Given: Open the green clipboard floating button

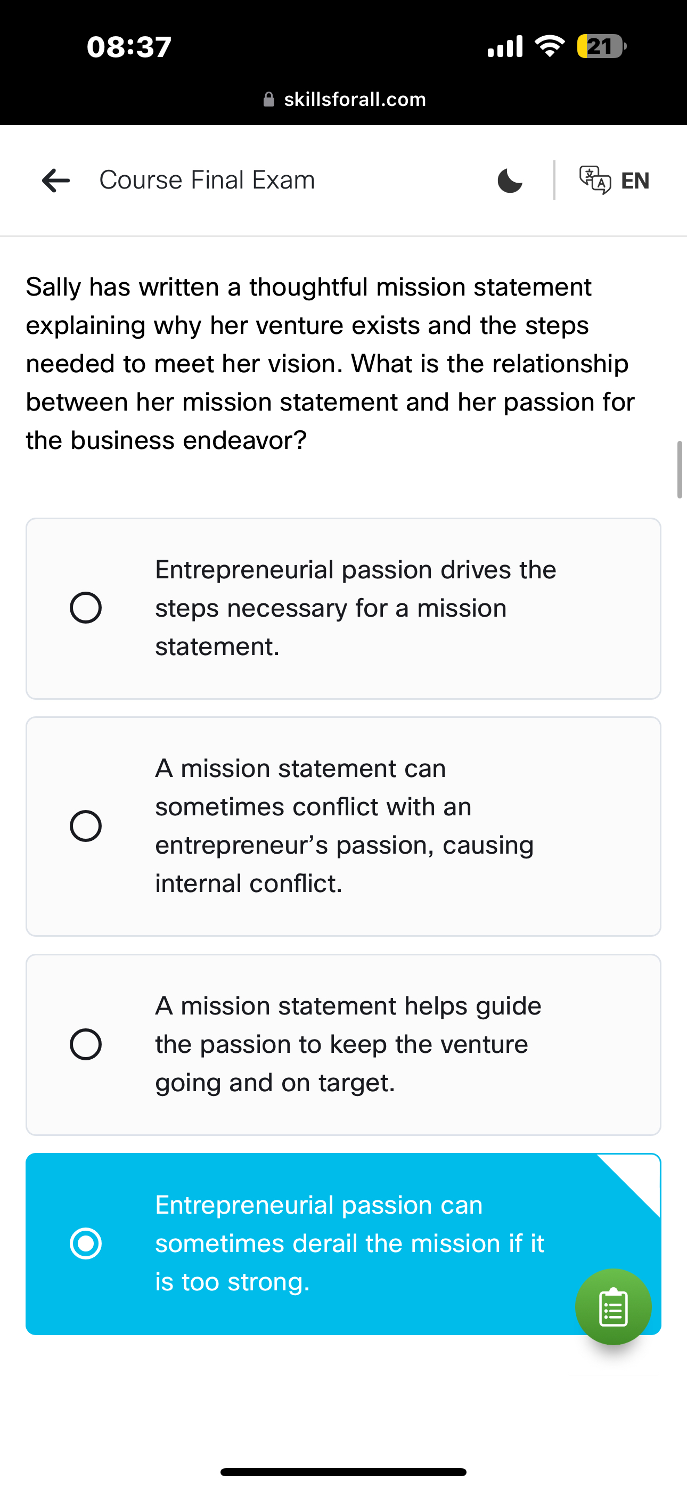Looking at the screenshot, I should point(613,1307).
